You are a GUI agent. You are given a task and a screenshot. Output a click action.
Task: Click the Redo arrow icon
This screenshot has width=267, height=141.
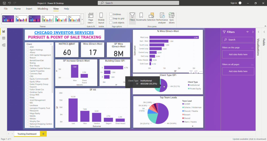click(x=15, y=3)
